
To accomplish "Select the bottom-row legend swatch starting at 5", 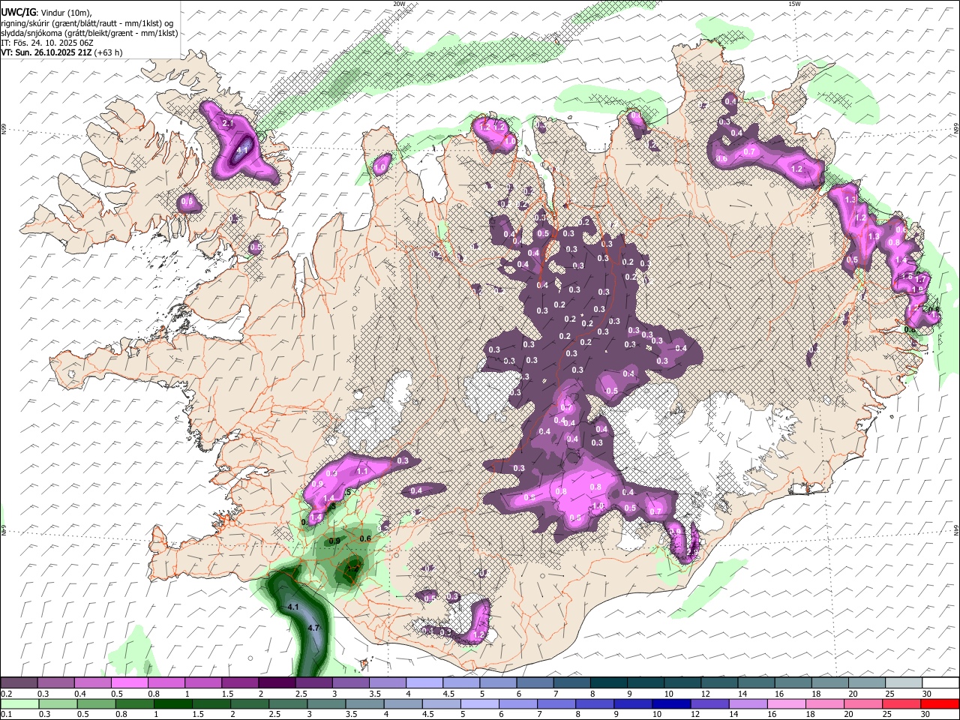I will [x=480, y=703].
